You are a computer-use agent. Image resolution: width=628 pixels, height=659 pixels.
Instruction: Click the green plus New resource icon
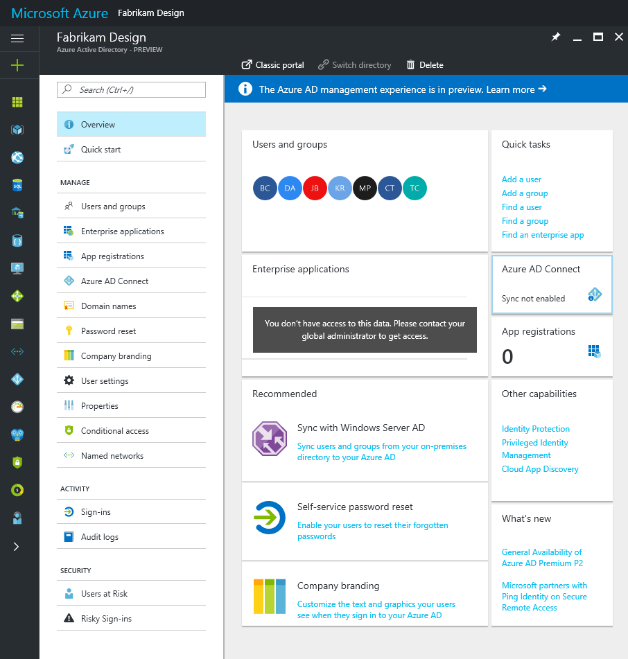pos(17,65)
